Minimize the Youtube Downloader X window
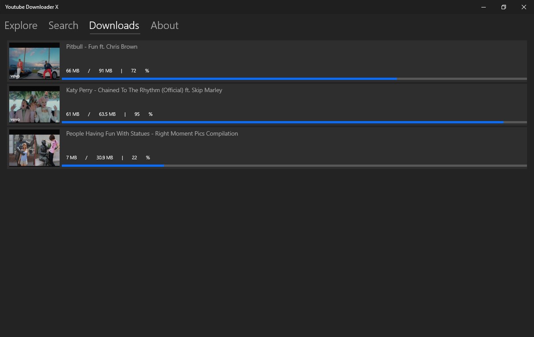The height and width of the screenshot is (337, 534). (x=484, y=7)
